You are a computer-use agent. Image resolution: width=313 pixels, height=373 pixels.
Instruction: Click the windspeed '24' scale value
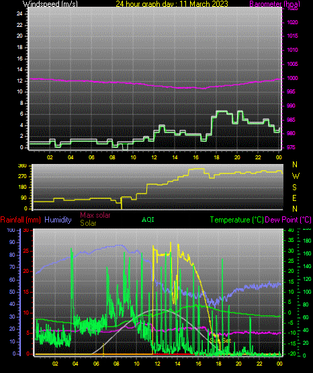[x=19, y=14]
